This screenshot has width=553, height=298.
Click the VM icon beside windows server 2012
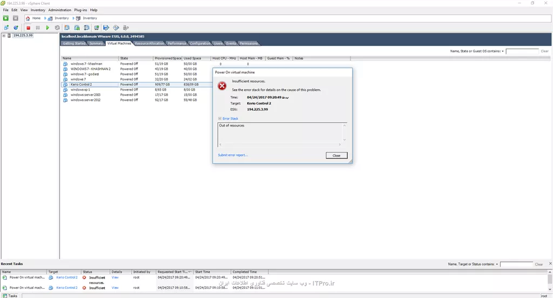tap(65, 100)
